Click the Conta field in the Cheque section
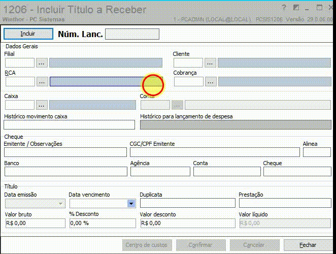The width and height of the screenshot is (336, 254). click(x=227, y=172)
